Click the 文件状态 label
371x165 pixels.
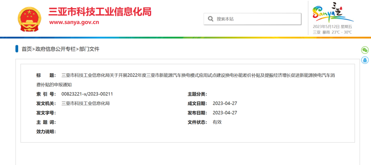click(197, 122)
